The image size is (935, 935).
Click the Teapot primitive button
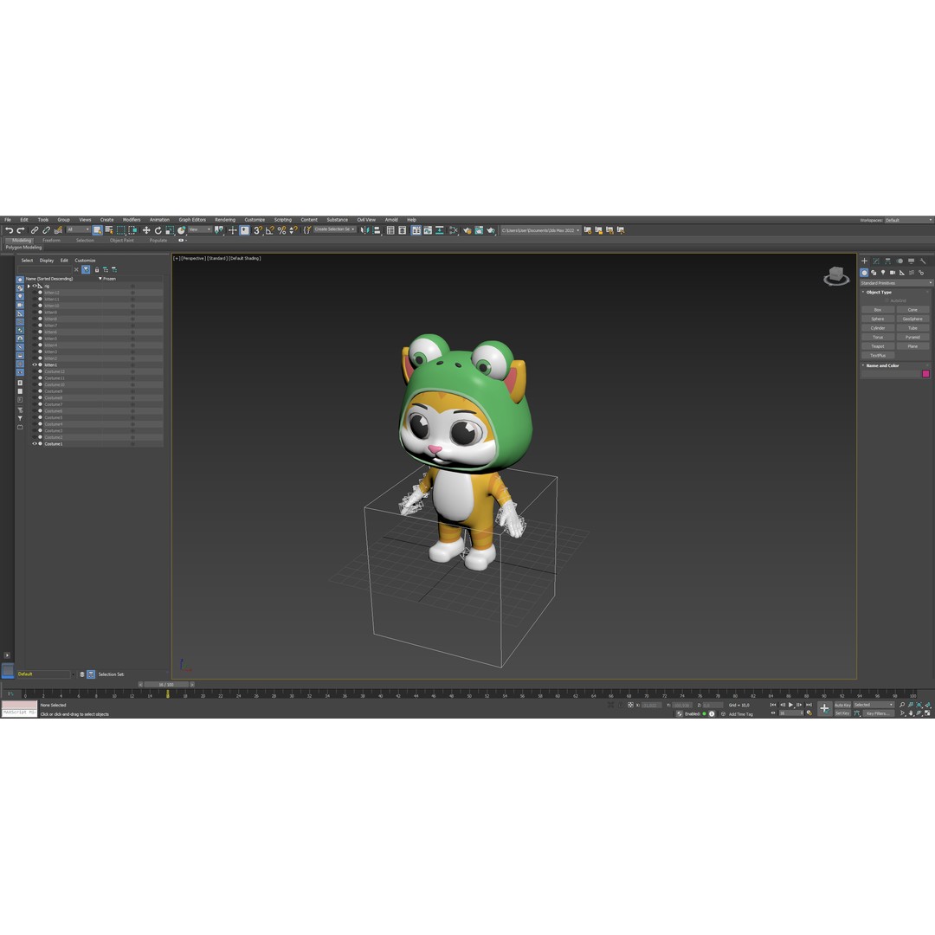coord(878,346)
